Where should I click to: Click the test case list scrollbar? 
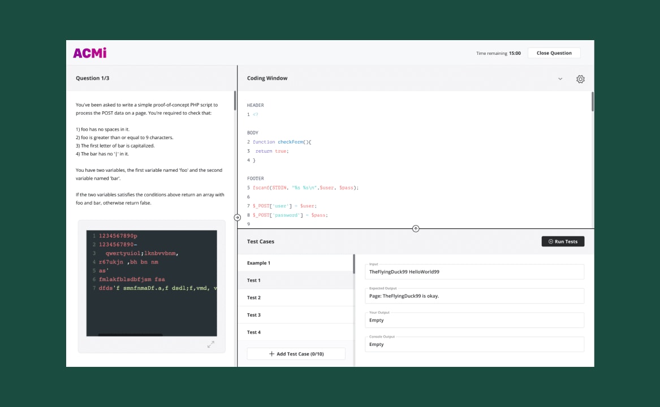tap(354, 264)
